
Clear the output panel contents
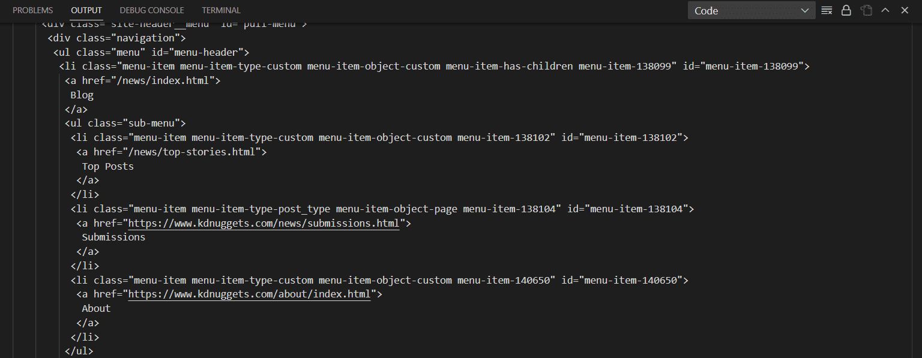point(827,10)
